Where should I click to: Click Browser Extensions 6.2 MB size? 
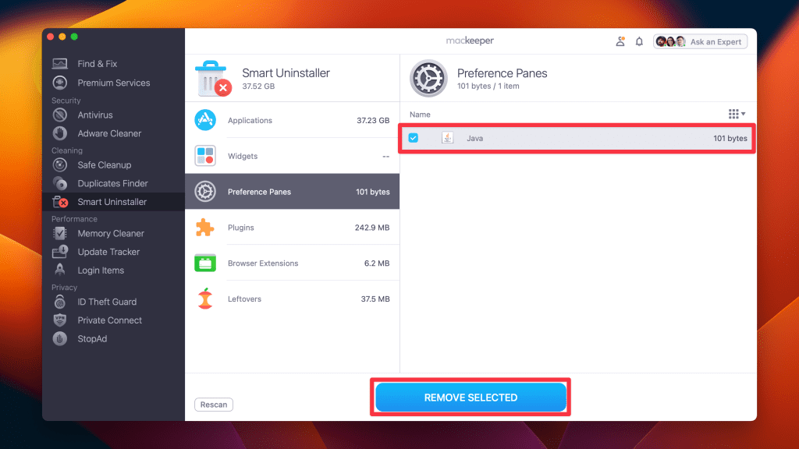(x=377, y=263)
